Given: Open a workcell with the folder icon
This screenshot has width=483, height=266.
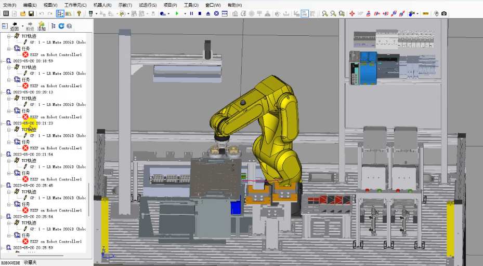Looking at the screenshot, I should click(23, 13).
